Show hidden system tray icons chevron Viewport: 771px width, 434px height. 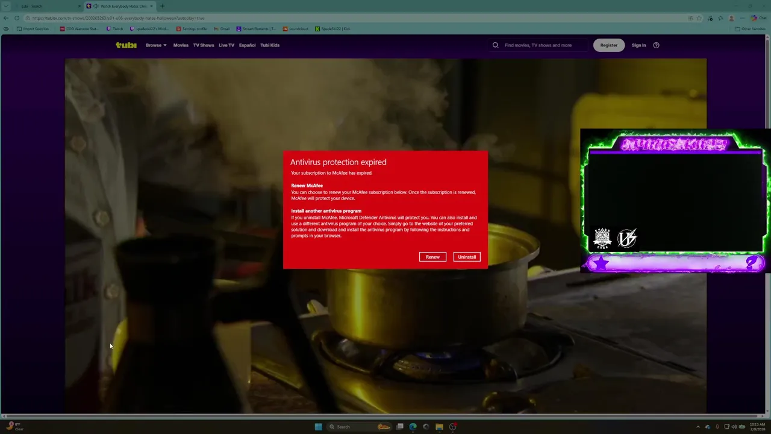[698, 427]
